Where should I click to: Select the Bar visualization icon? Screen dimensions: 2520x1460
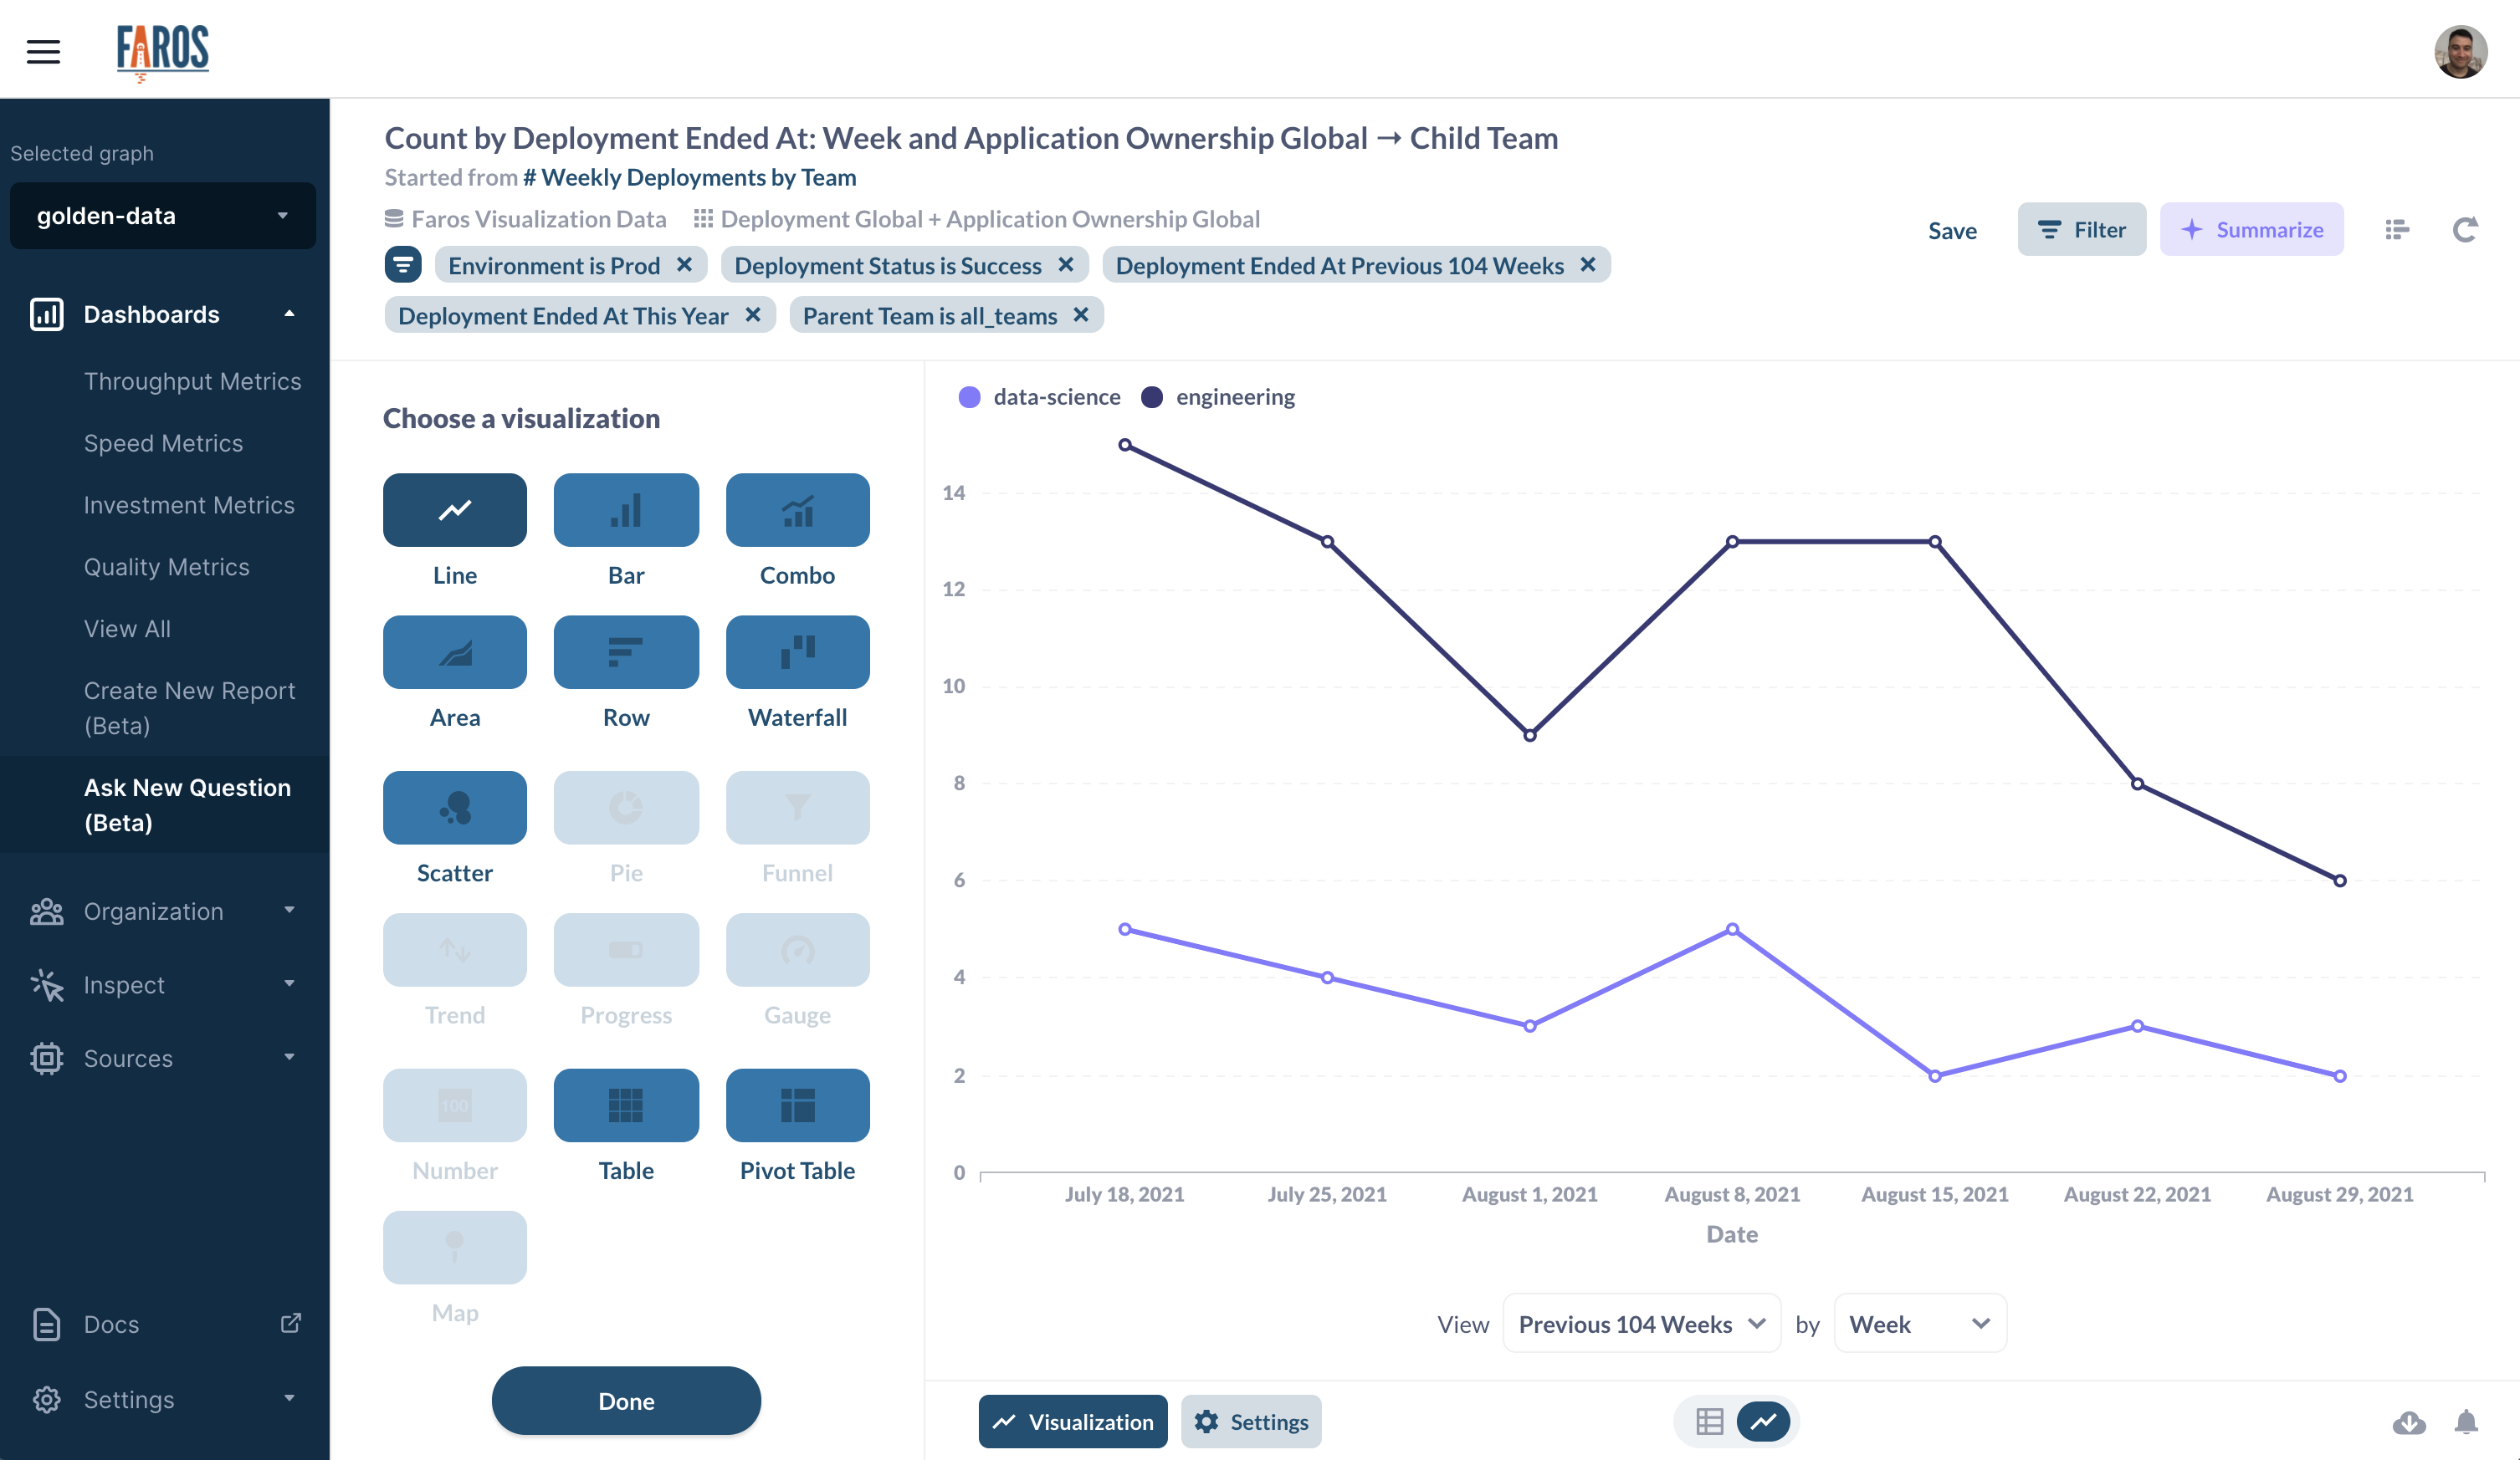(x=626, y=509)
